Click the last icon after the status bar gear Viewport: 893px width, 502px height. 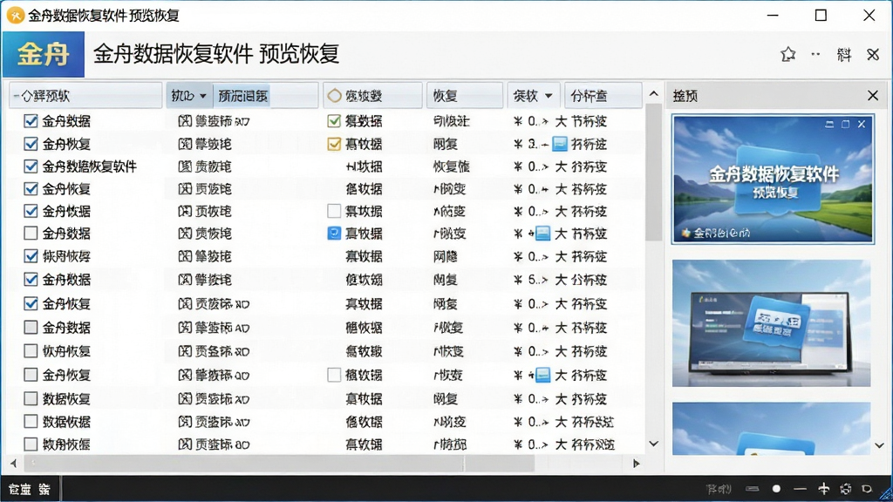(867, 489)
